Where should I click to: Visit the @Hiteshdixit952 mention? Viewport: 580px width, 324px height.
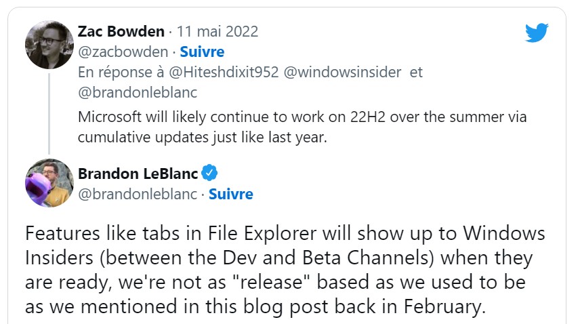click(x=224, y=72)
